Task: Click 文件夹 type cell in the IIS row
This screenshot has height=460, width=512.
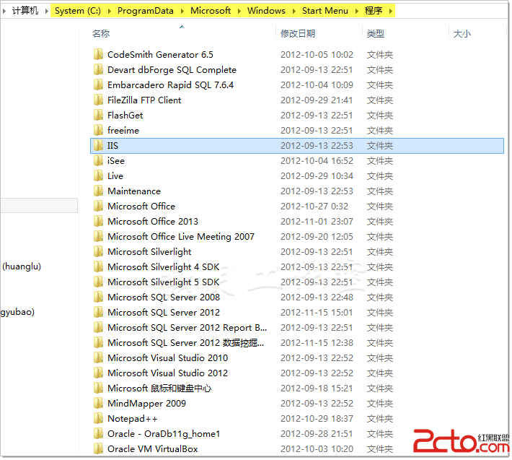Action: coord(380,145)
